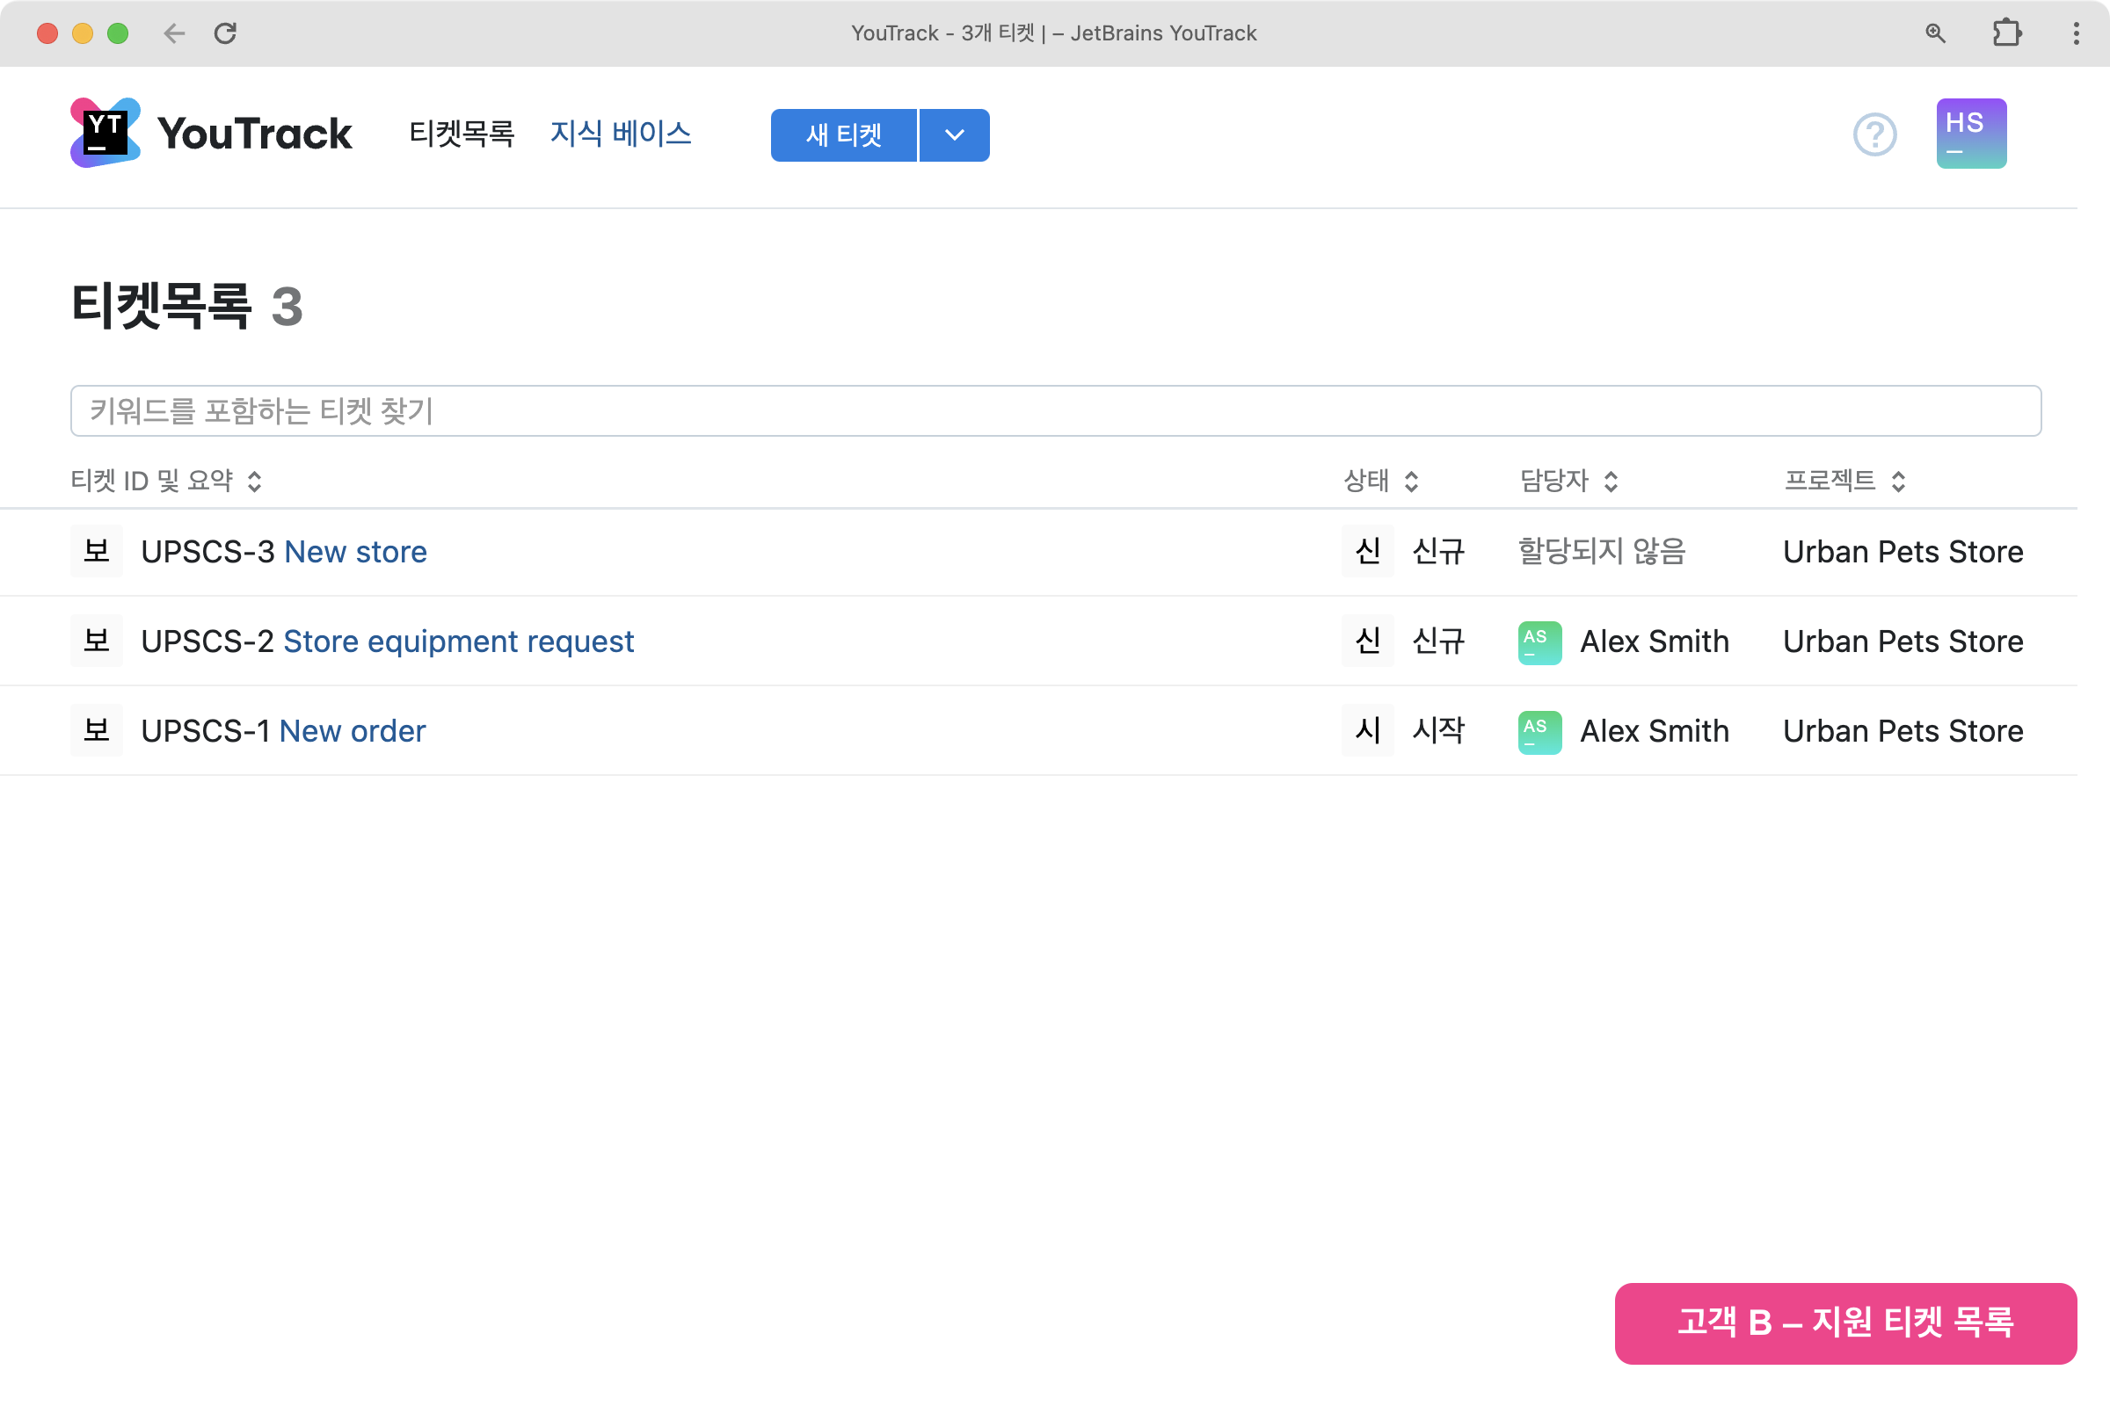Click the YouTrack logo icon
The height and width of the screenshot is (1406, 2110).
(x=105, y=133)
